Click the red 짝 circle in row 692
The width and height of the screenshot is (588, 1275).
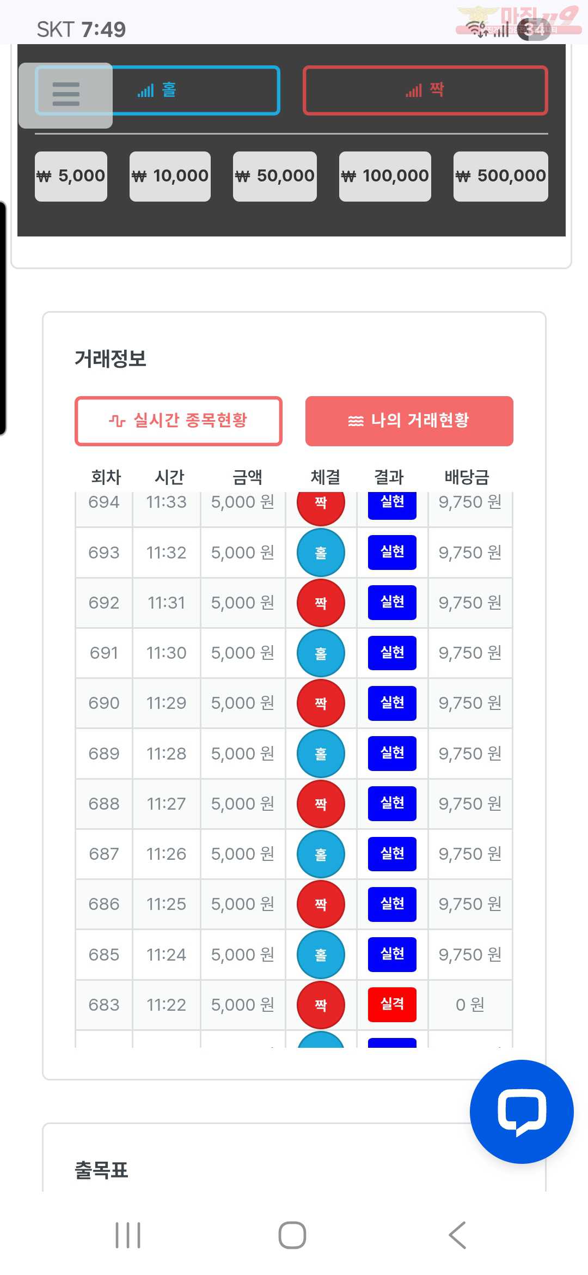tap(321, 603)
